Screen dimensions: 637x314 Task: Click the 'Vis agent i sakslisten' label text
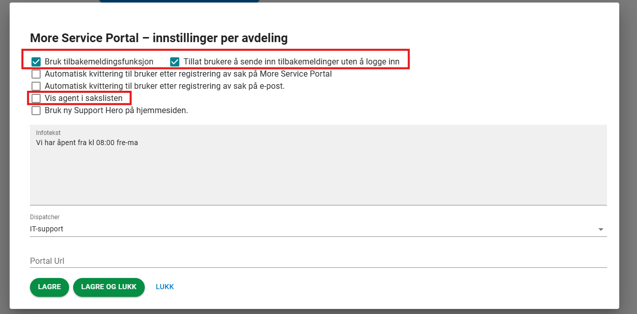pyautogui.click(x=83, y=98)
